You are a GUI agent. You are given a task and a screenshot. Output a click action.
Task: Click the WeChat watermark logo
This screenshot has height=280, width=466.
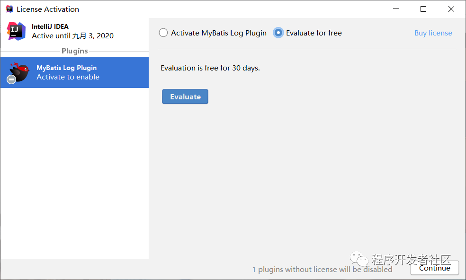[359, 259]
